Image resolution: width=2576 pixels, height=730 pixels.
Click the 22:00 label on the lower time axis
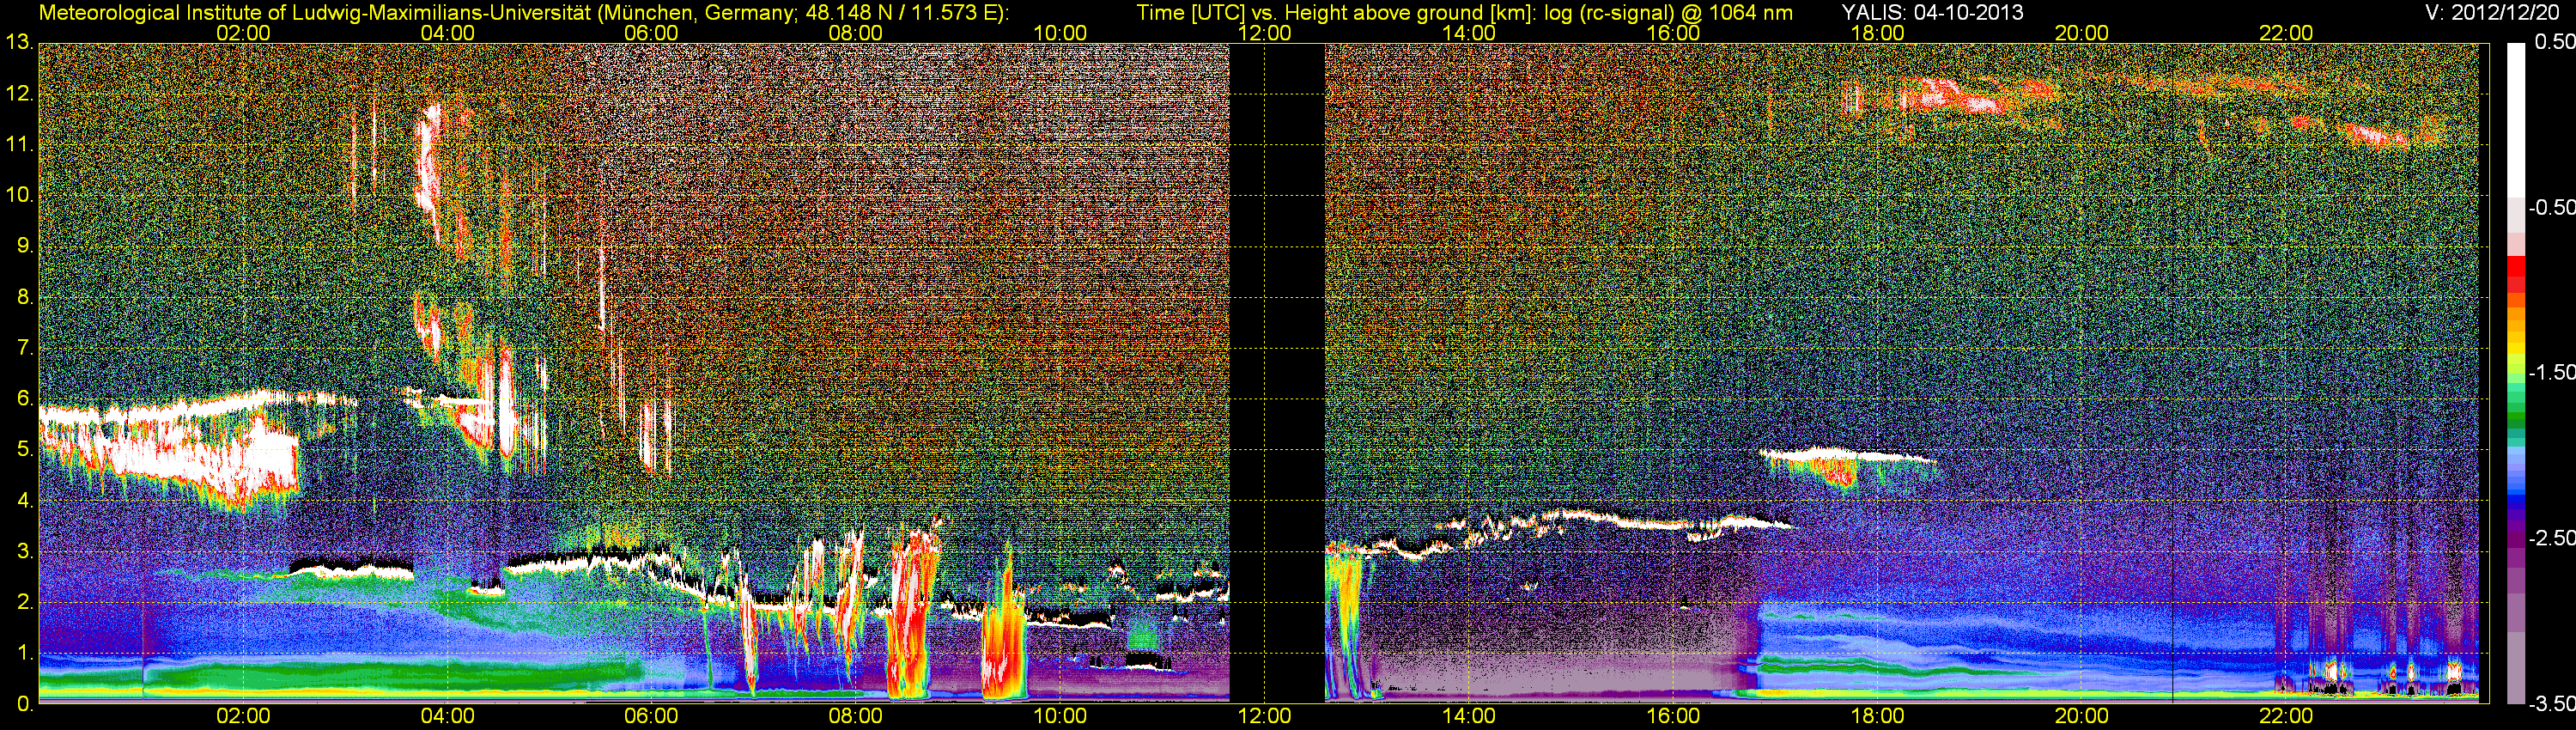tap(2286, 716)
